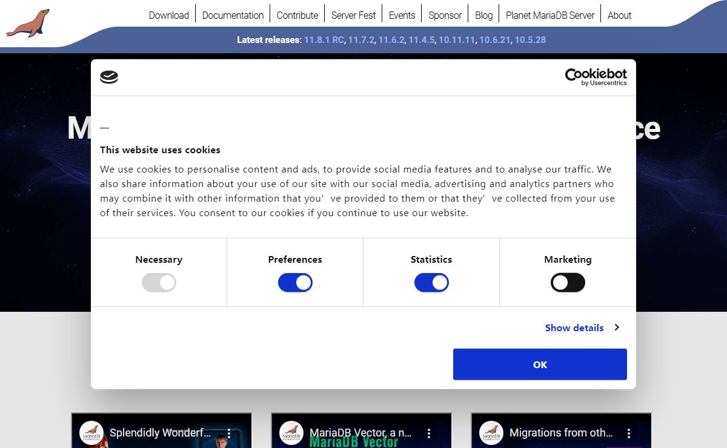Open the 10.6.21 release link
This screenshot has width=727, height=448.
[495, 40]
